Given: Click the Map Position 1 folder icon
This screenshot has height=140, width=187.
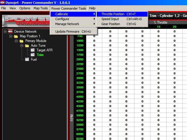Looking at the screenshot, I should click(x=16, y=36).
